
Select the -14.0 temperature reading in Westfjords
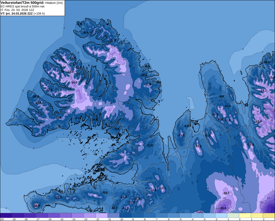74,82
